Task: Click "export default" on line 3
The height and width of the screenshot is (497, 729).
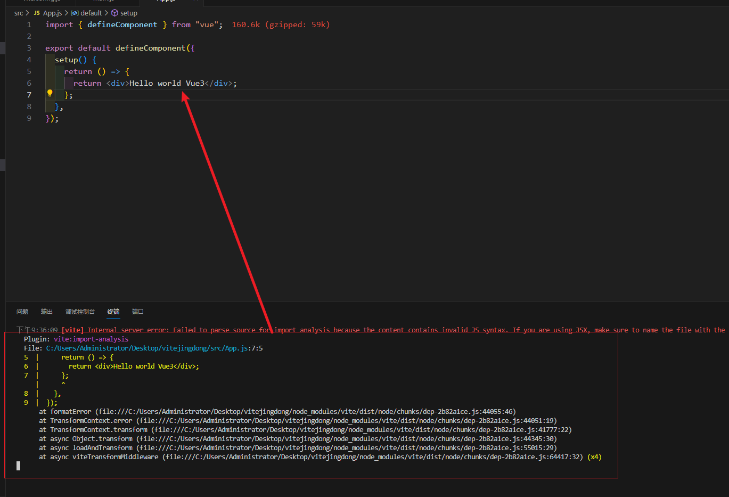Action: pos(78,48)
